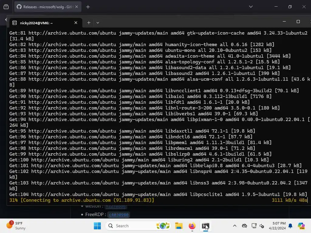Click the progress line reading 31% Connecting
Image resolution: width=311 pixels, height=233 pixels.
[82, 200]
